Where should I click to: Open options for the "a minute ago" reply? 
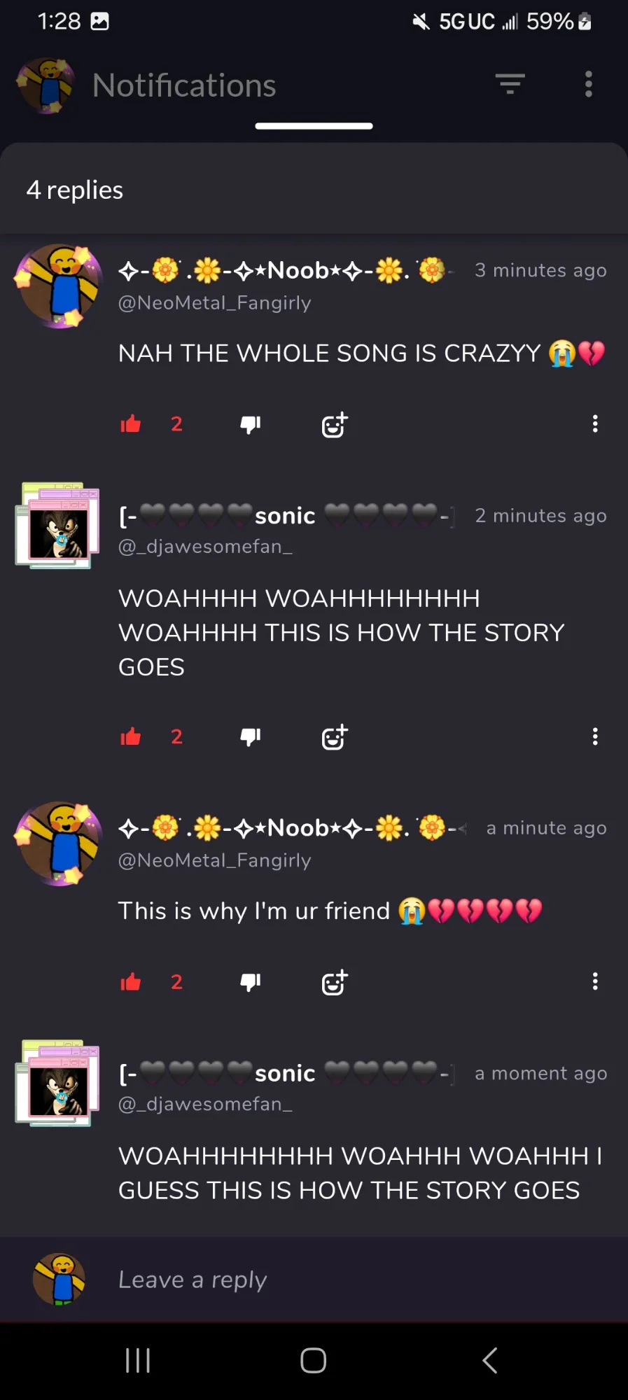tap(595, 981)
